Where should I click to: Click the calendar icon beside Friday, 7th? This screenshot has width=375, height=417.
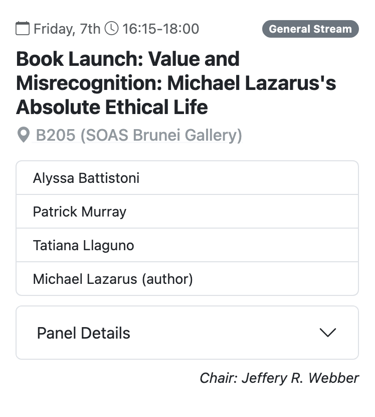[23, 29]
